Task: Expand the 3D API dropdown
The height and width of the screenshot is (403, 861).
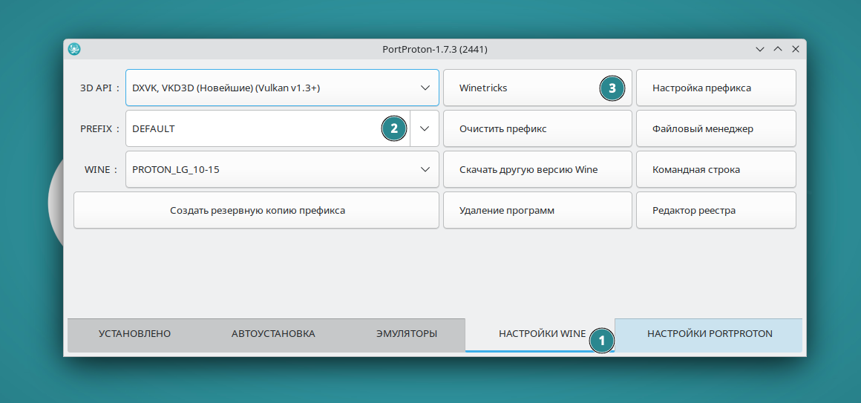Action: [425, 88]
